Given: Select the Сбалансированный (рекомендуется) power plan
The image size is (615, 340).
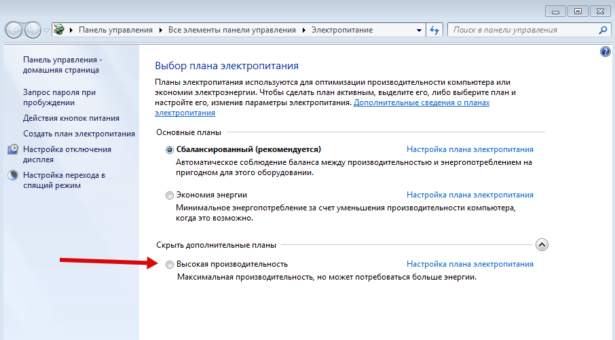Looking at the screenshot, I should 170,150.
